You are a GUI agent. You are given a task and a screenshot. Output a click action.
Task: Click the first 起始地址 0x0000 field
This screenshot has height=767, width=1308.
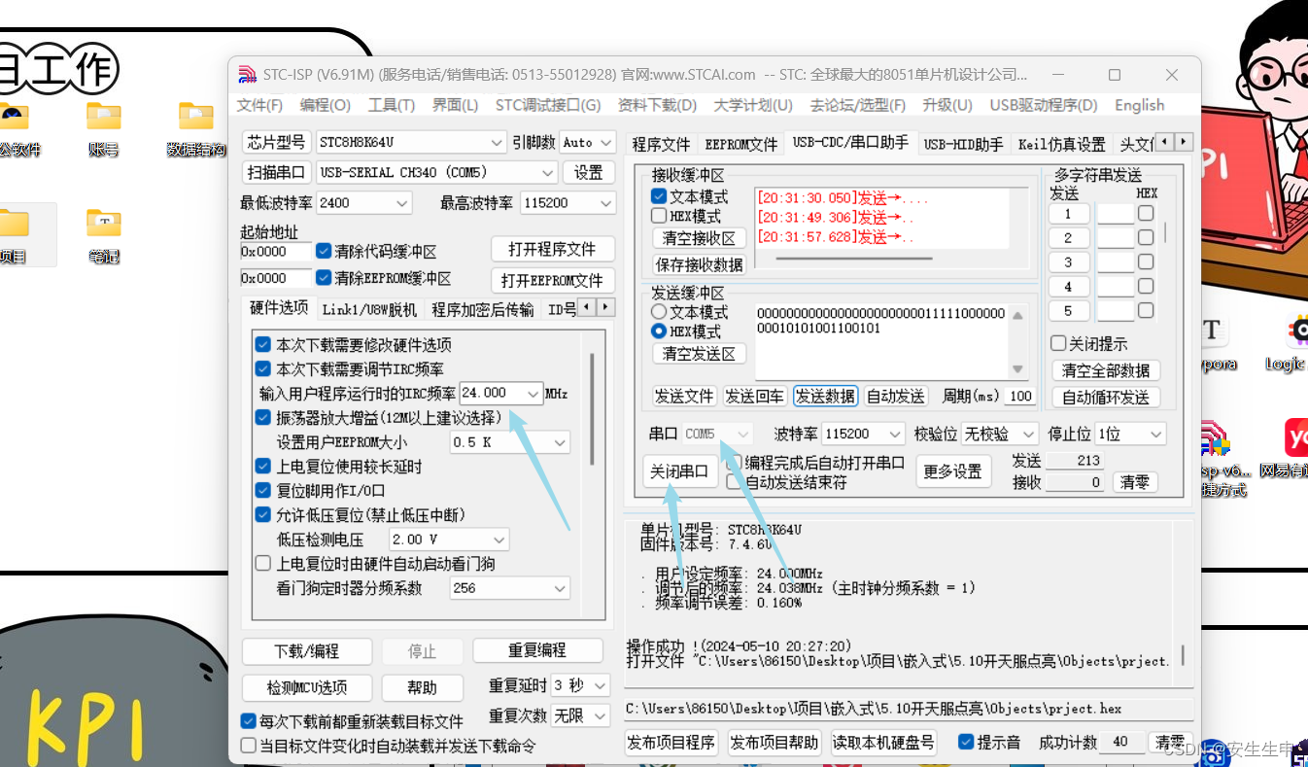tap(276, 251)
